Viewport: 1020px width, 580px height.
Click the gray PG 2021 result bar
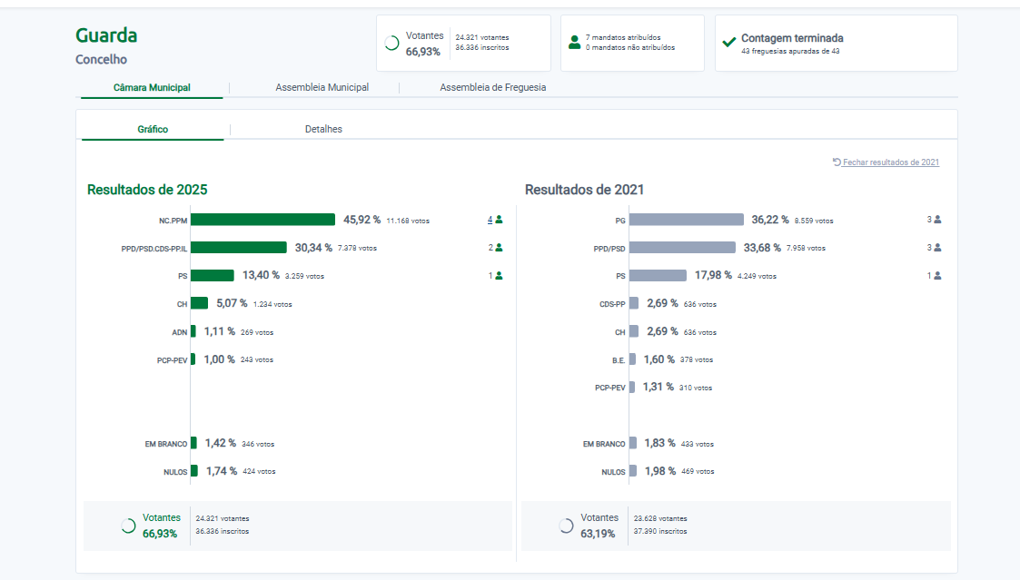(686, 220)
